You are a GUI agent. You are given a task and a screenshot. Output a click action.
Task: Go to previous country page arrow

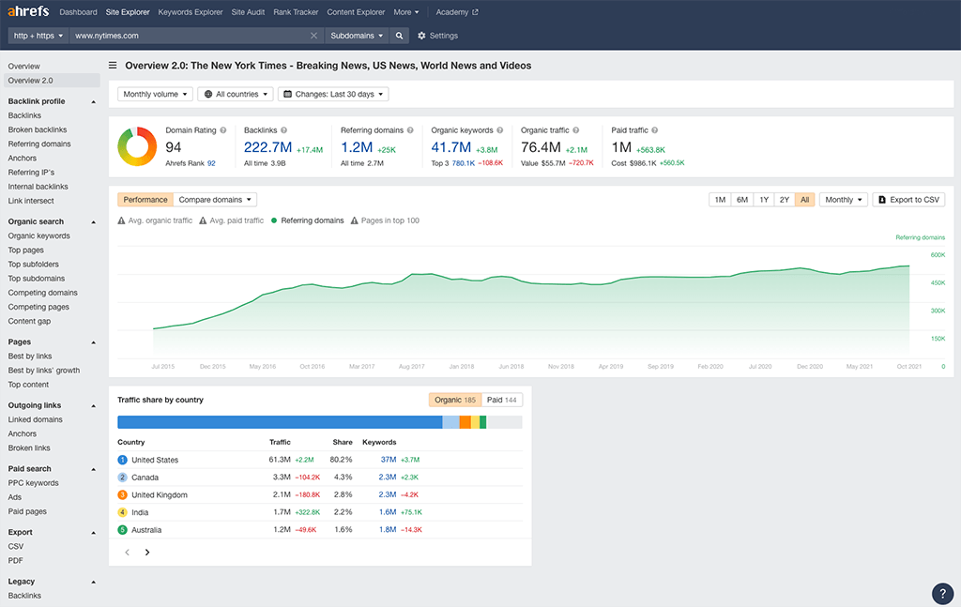[127, 552]
